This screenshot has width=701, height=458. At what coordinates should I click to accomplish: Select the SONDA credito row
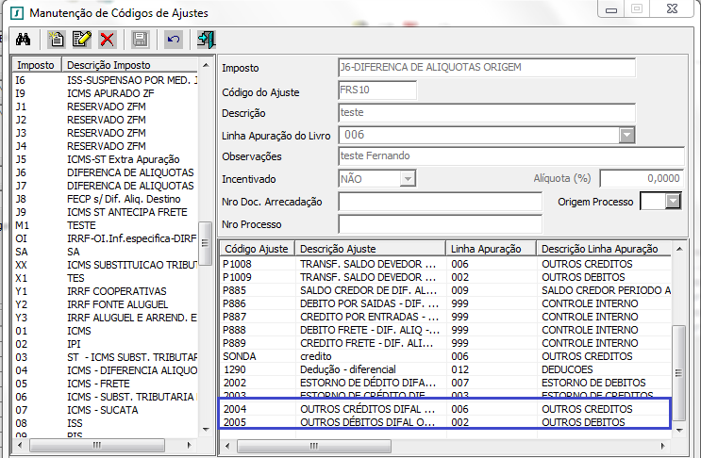tap(443, 357)
